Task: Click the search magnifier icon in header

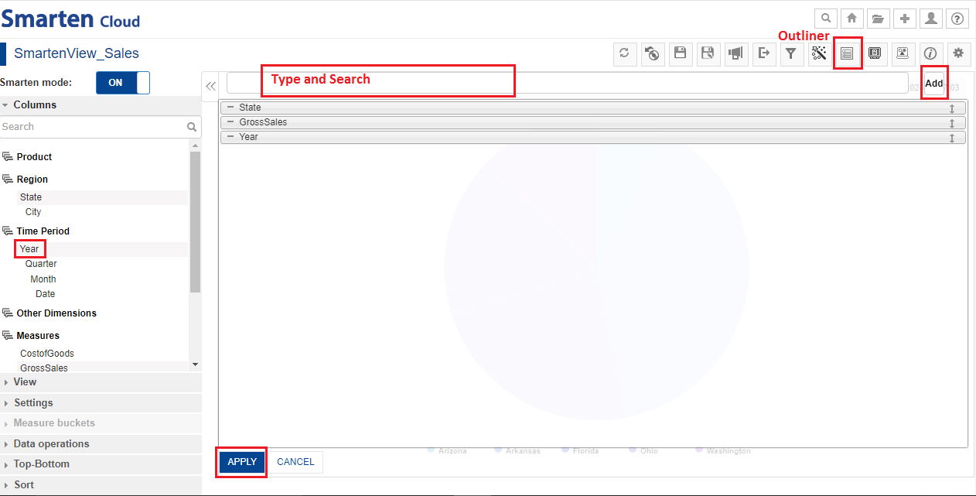Action: [827, 18]
